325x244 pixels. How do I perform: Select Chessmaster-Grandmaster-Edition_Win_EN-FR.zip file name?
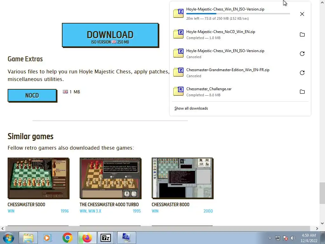click(228, 70)
